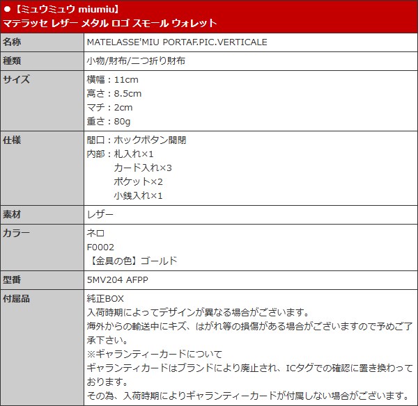Click MATELASSE'MIU PORTAF.PIC.VERTICALE text
Screen dimensions: 418x406
tap(177, 42)
